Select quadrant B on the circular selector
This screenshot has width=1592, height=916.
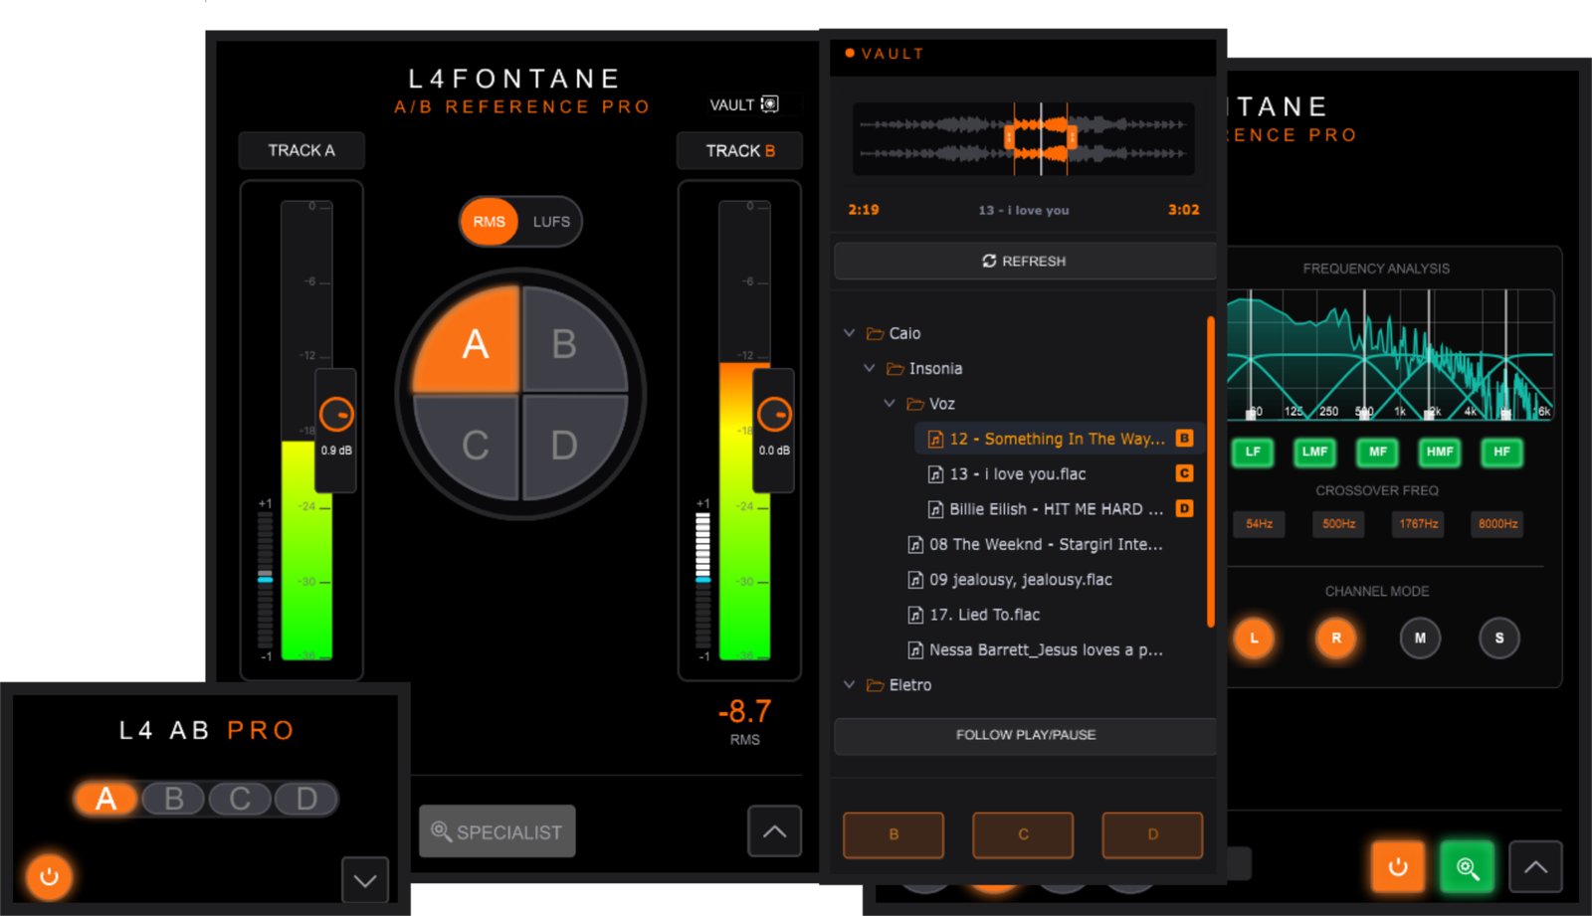[570, 340]
